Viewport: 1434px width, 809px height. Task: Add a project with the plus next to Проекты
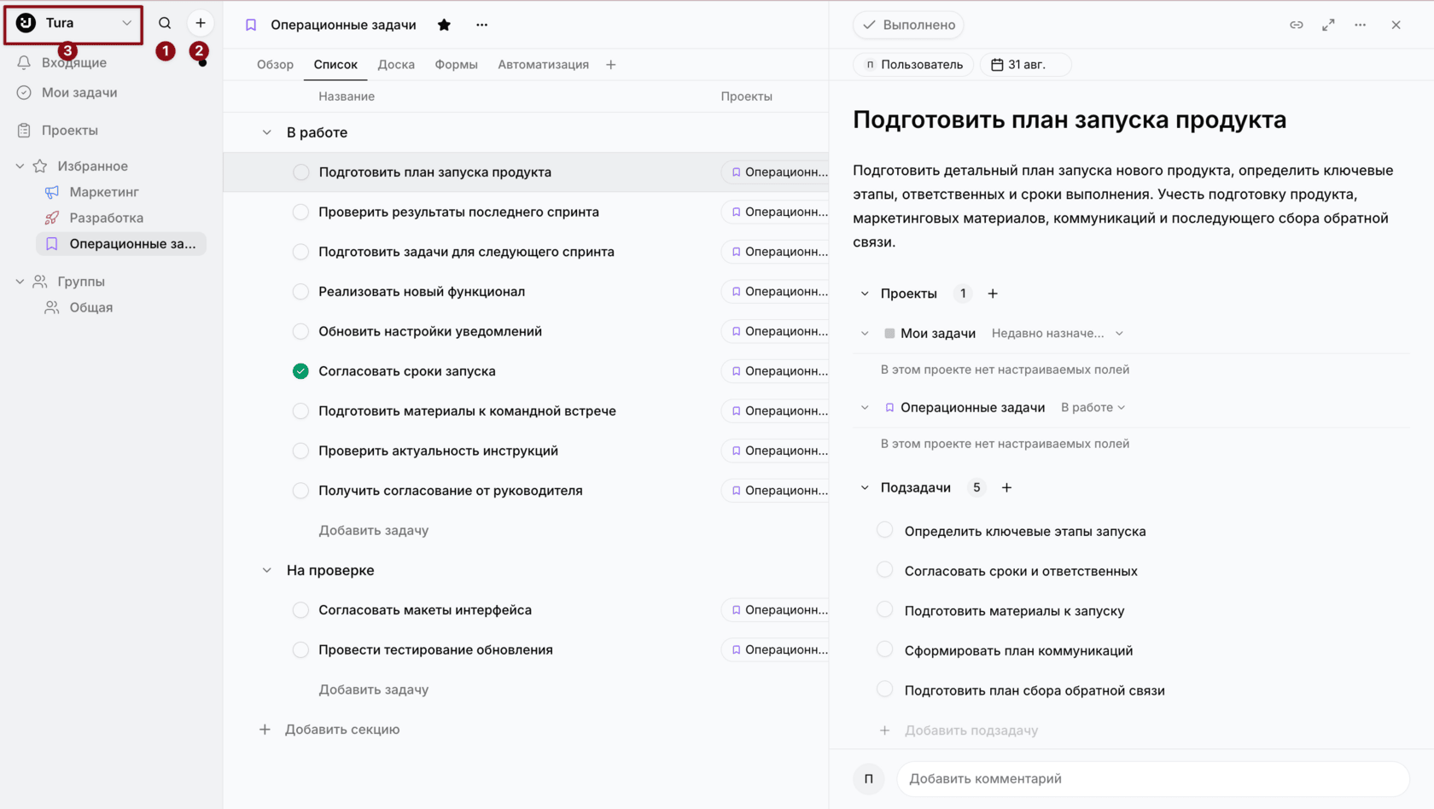pos(993,294)
